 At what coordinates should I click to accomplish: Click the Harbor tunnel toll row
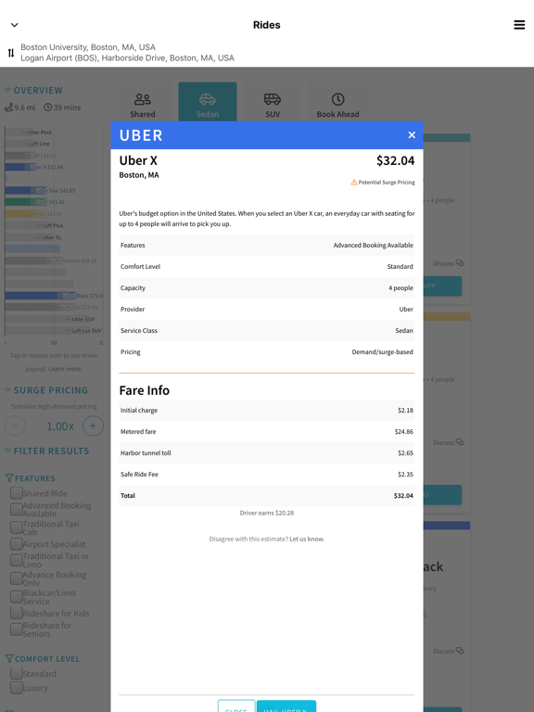267,452
